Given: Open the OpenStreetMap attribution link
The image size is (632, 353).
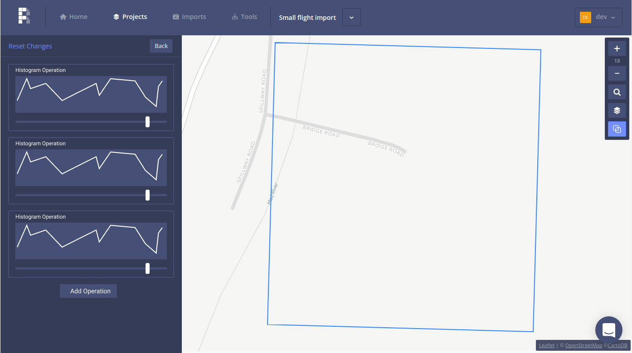Looking at the screenshot, I should [x=583, y=345].
